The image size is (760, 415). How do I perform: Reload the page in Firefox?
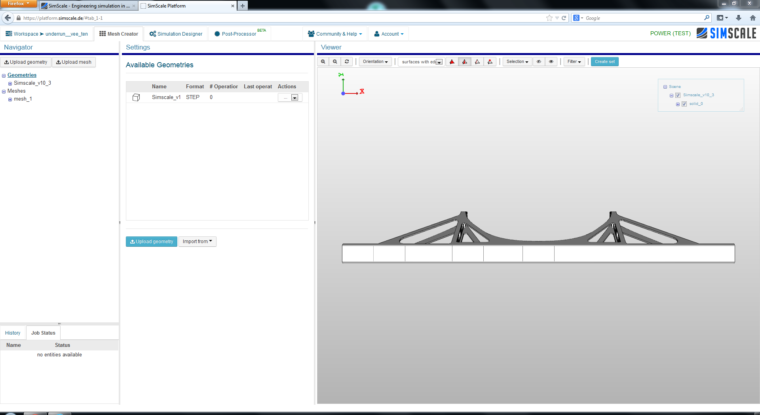tap(564, 18)
